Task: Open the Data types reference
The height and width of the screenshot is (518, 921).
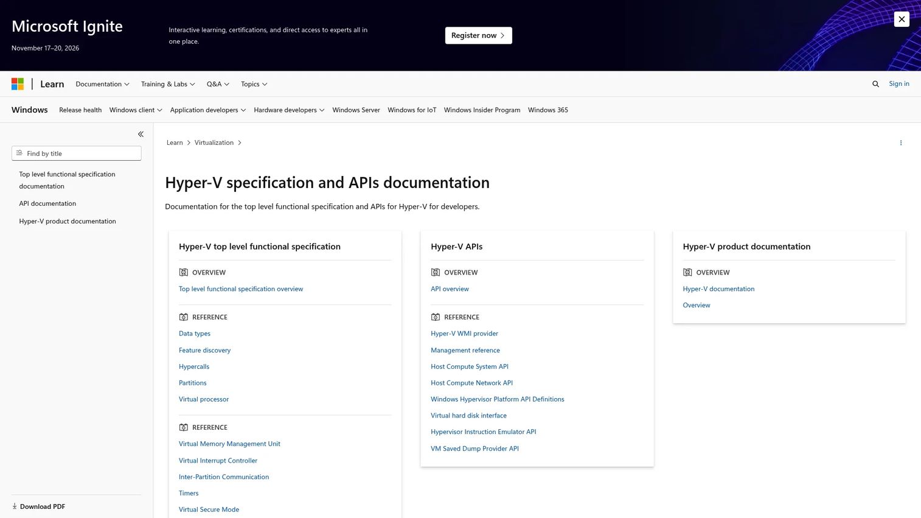Action: coord(195,334)
